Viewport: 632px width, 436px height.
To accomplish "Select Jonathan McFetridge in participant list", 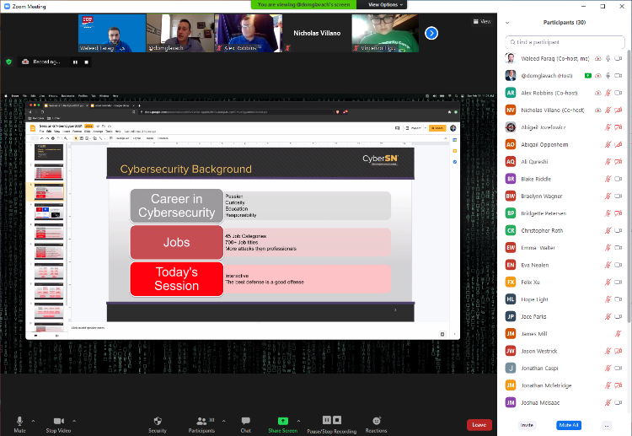I will click(565, 385).
